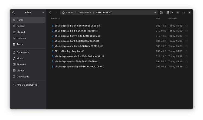Click font icon of the ultralight .otf file

[x=52, y=67]
